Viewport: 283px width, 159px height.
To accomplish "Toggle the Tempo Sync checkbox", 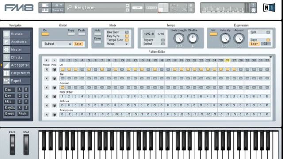I will click(x=127, y=40).
